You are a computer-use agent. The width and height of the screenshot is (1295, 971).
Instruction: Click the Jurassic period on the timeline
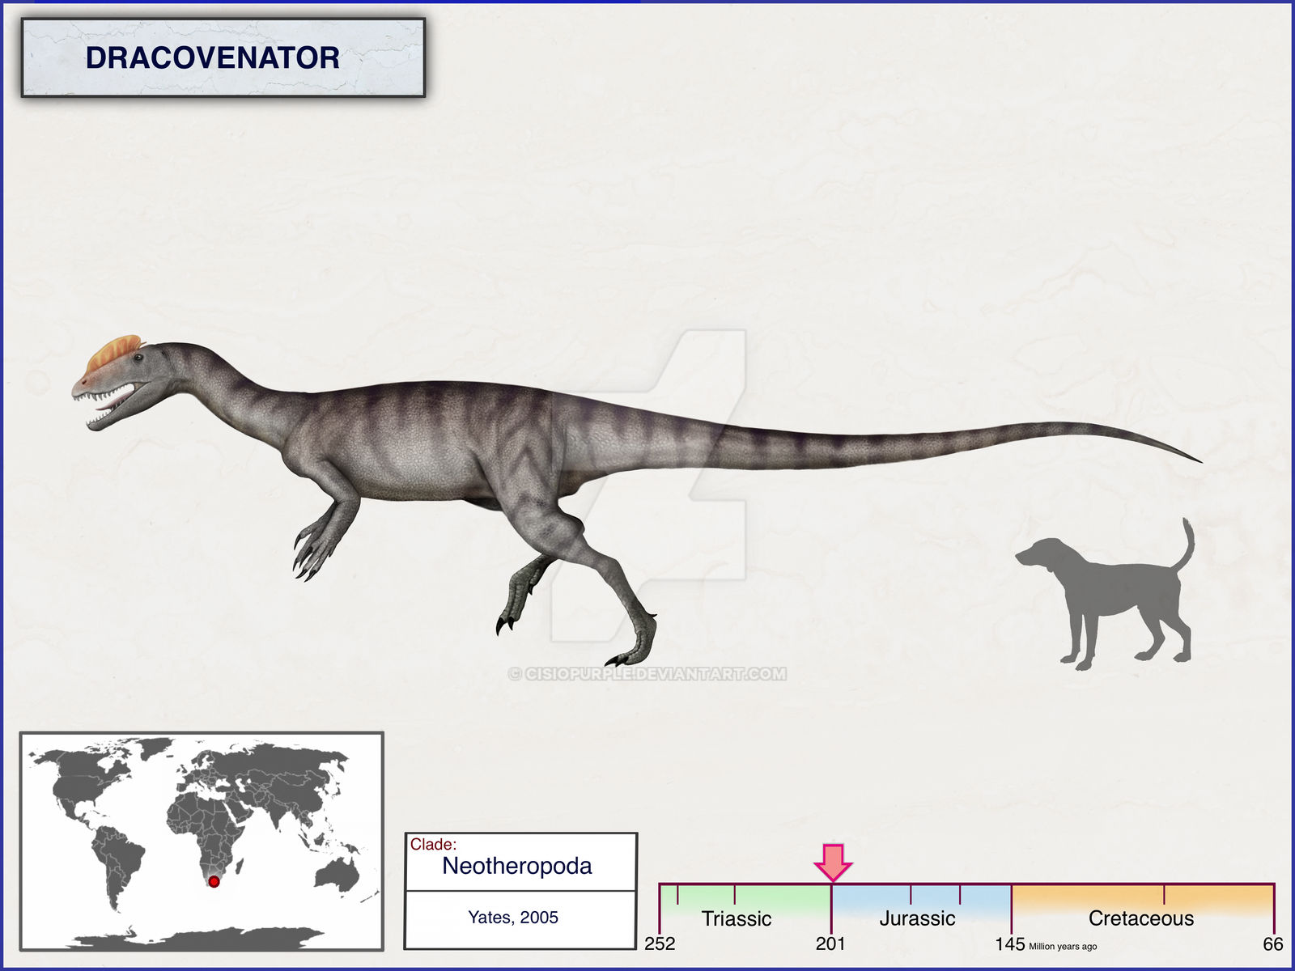coord(917,918)
